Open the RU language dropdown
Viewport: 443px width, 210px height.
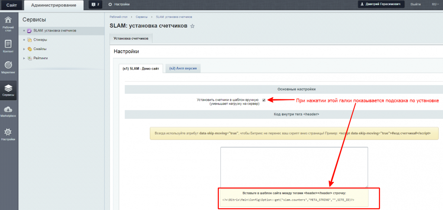coord(435,4)
